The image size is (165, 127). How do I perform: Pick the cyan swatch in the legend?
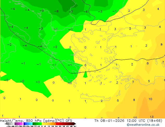(31, 124)
